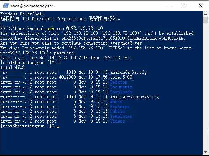
Task: Click the Desktop directory name
Action: (119, 82)
